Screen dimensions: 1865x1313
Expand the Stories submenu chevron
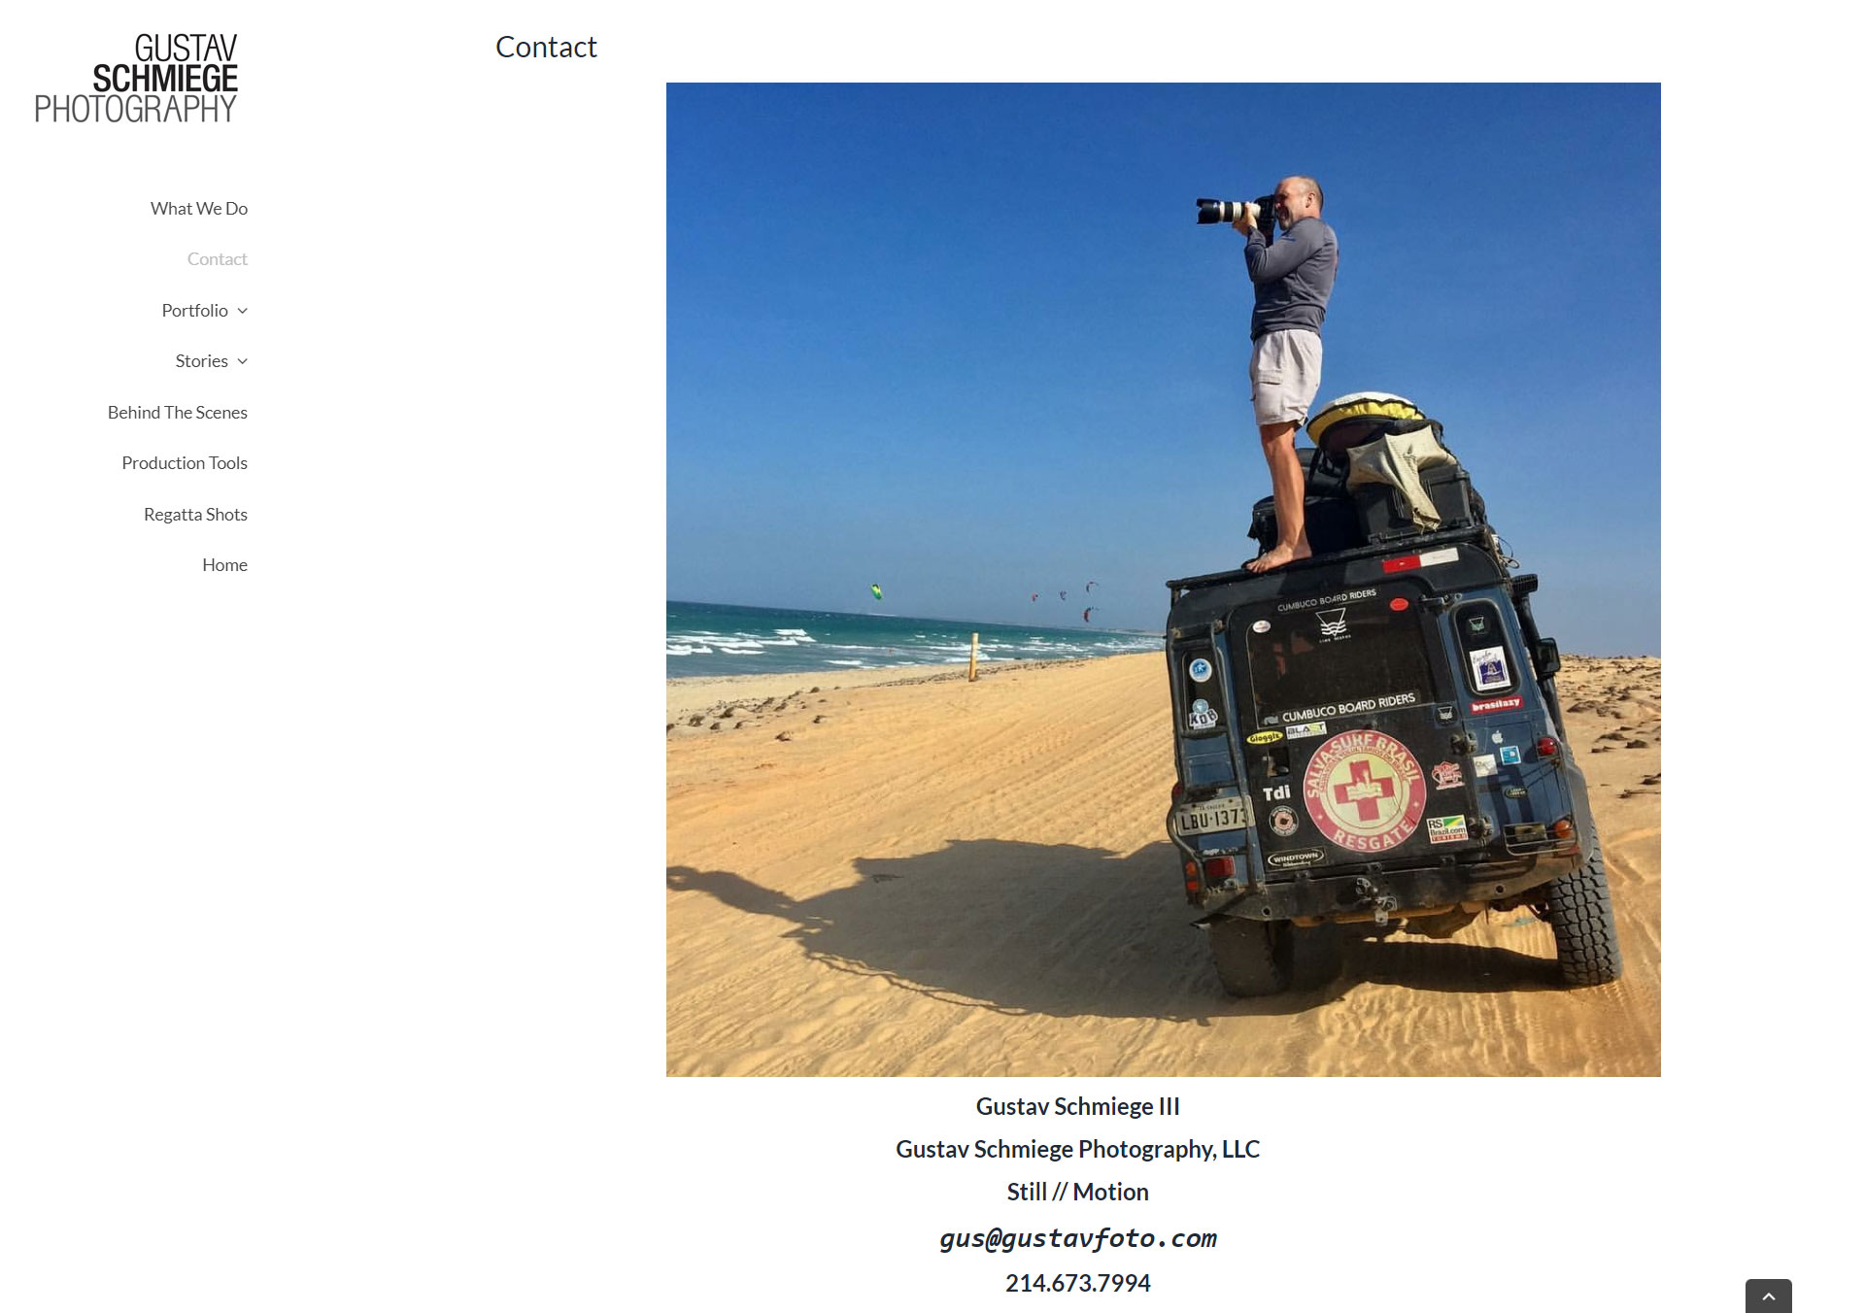243,361
